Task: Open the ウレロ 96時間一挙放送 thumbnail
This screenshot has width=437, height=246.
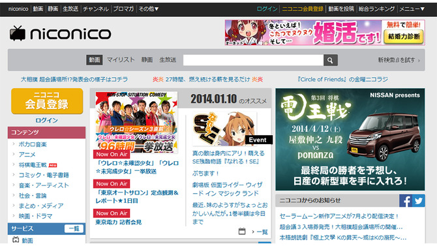Action: (136, 122)
